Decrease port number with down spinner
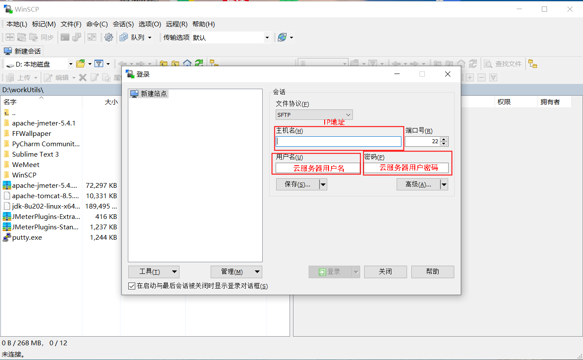Image resolution: width=583 pixels, height=360 pixels. pyautogui.click(x=444, y=144)
